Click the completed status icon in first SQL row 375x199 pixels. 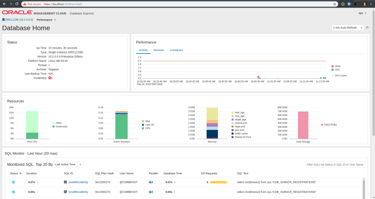pos(14,182)
